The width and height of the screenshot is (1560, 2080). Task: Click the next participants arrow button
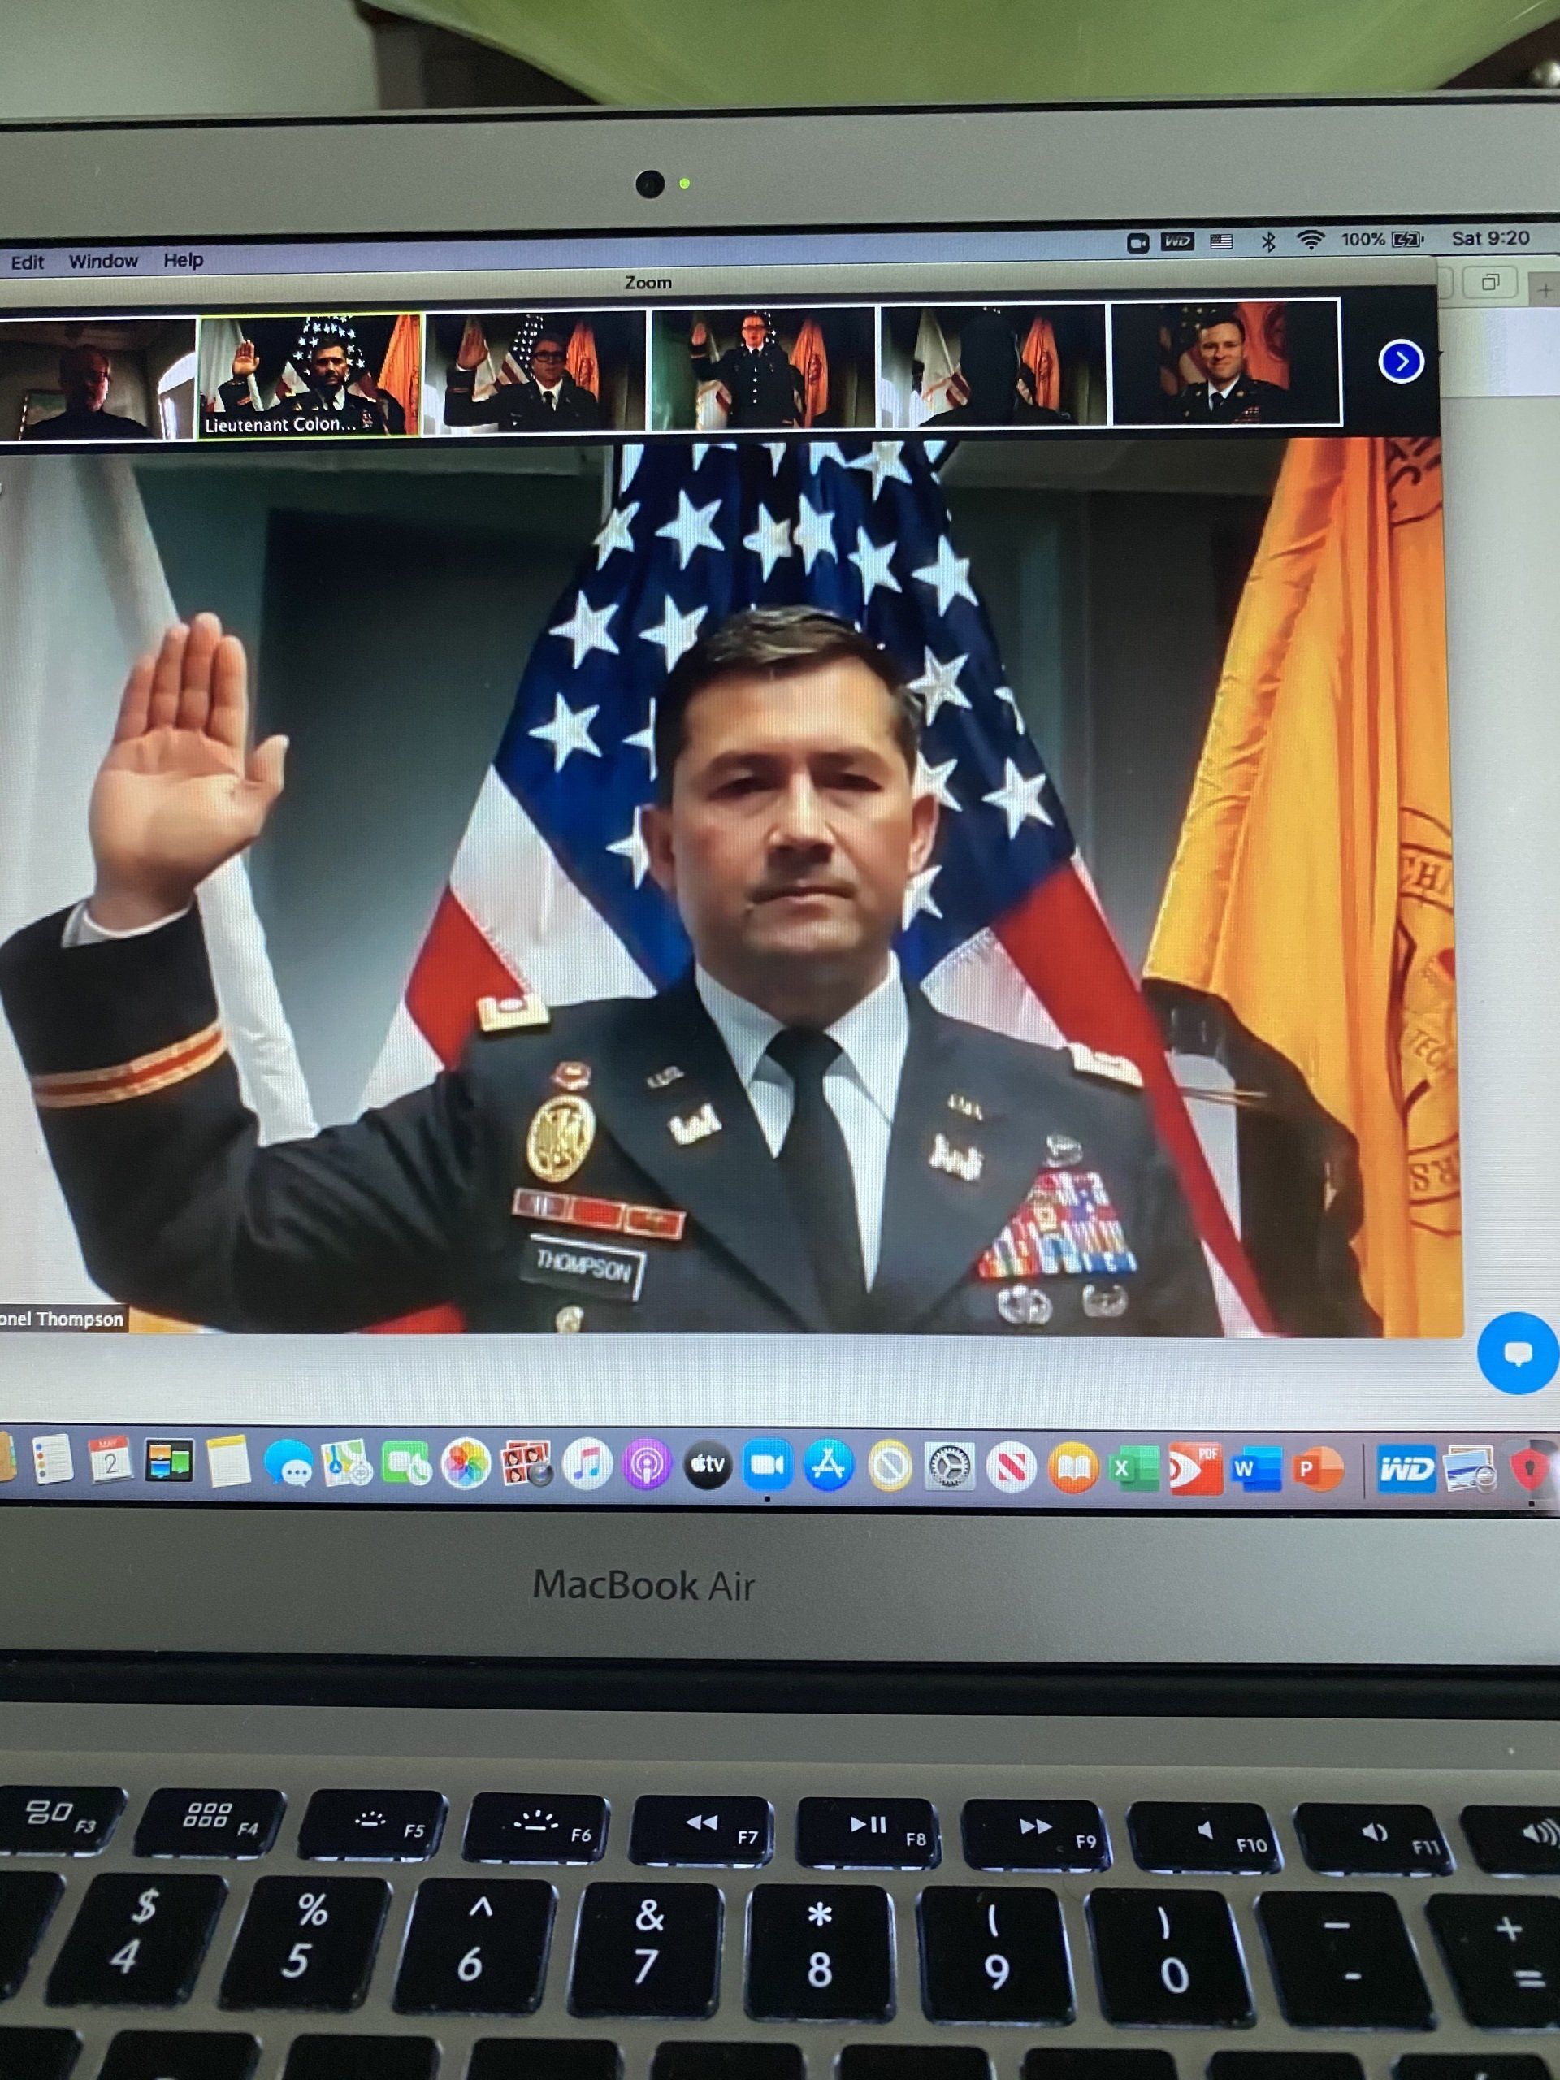[1400, 362]
